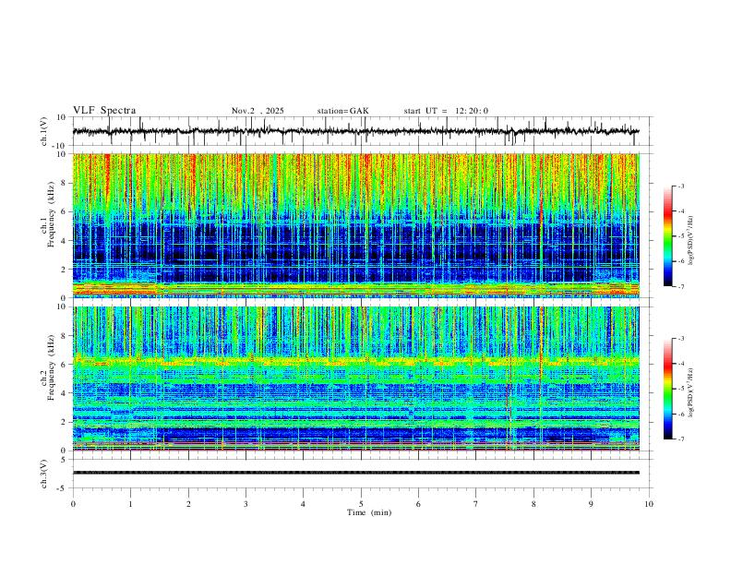Click the '7' minute tick on time axis
Screen dimensions: 731x565
coord(476,504)
